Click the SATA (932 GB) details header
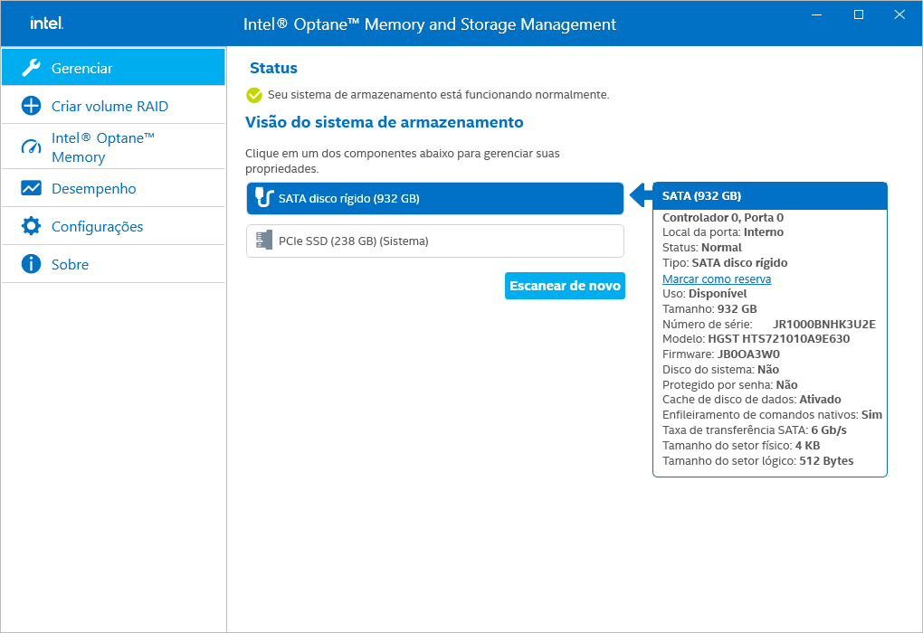The width and height of the screenshot is (923, 633). pos(770,196)
